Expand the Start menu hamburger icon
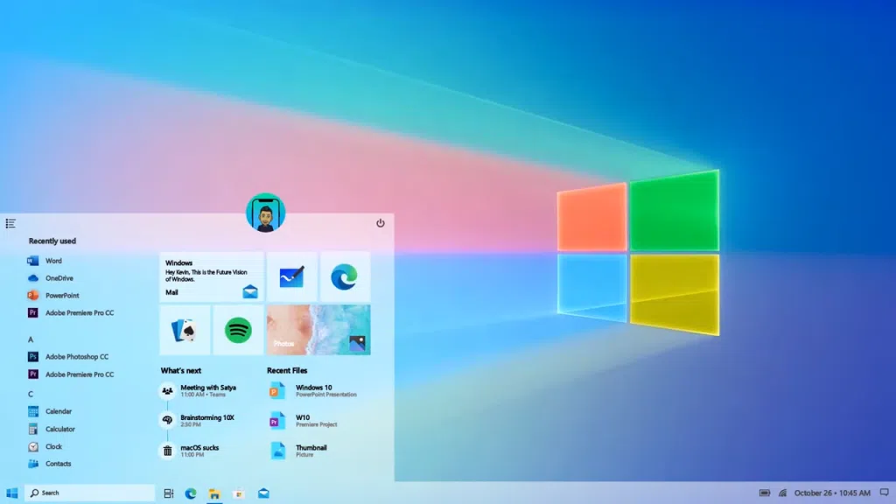This screenshot has height=504, width=896. pyautogui.click(x=10, y=223)
